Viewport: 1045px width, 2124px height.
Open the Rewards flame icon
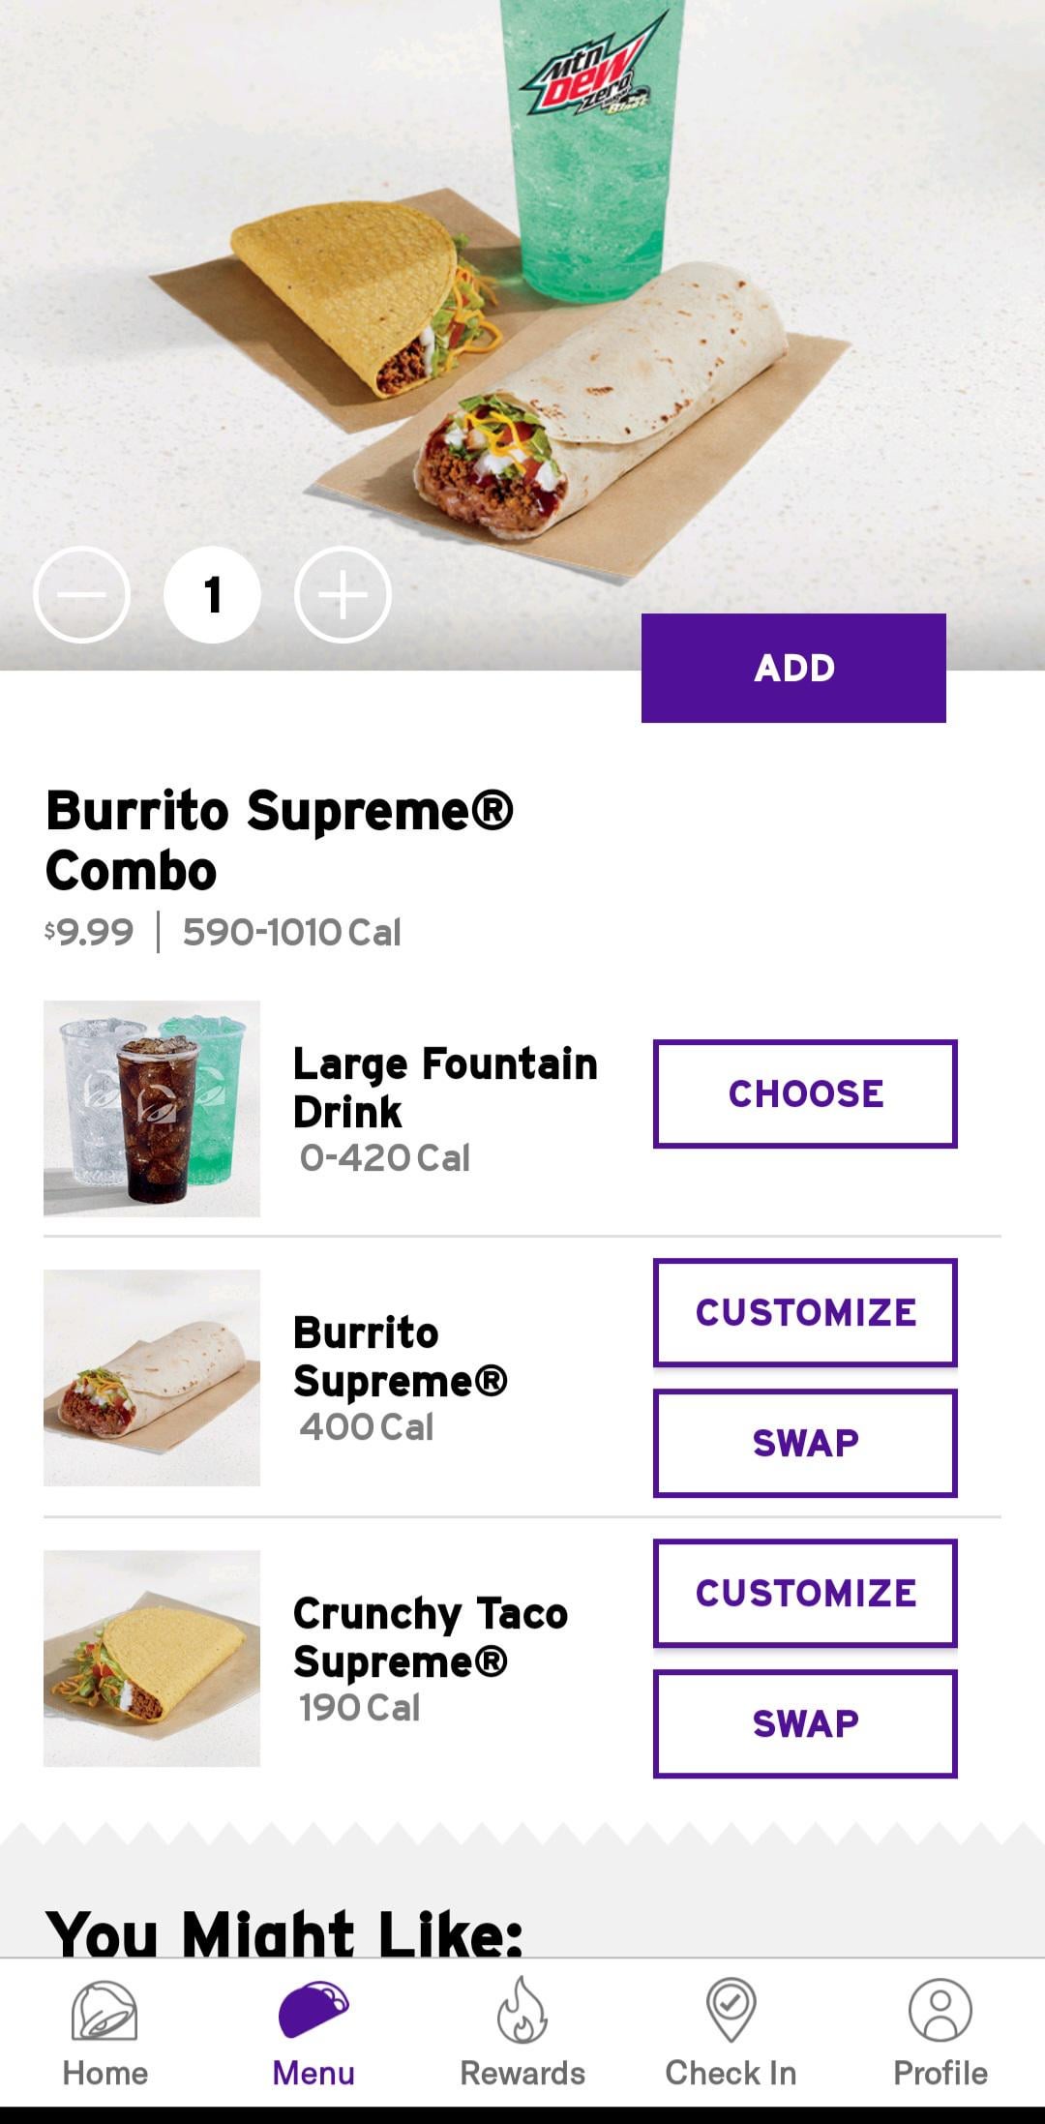pos(522,2011)
